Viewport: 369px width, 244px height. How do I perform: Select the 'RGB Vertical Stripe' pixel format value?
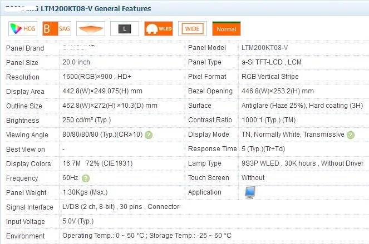(270, 77)
